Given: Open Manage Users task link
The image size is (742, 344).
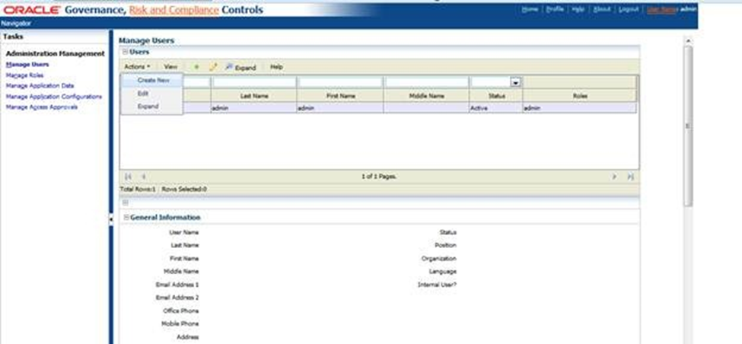Looking at the screenshot, I should tap(27, 65).
